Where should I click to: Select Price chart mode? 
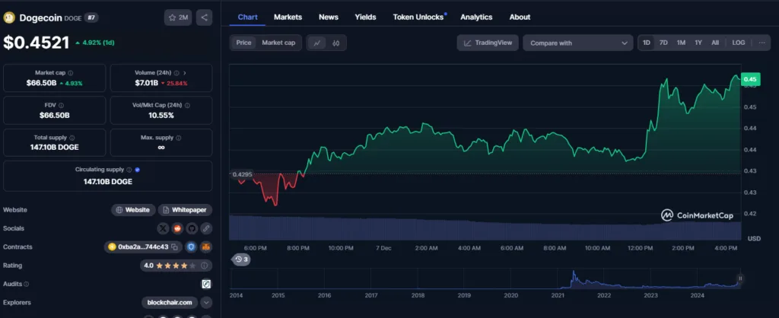coord(243,43)
